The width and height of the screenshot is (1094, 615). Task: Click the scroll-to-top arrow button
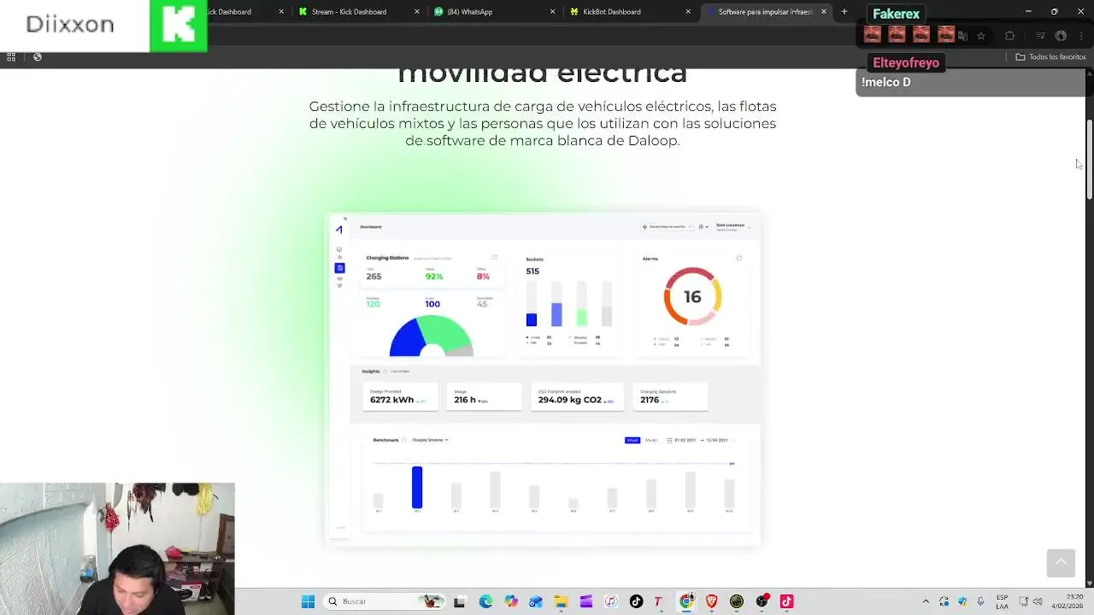tap(1061, 562)
